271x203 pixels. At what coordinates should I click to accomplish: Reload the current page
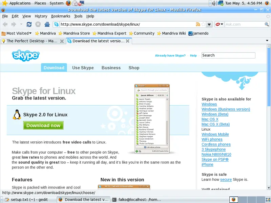pos(29,24)
